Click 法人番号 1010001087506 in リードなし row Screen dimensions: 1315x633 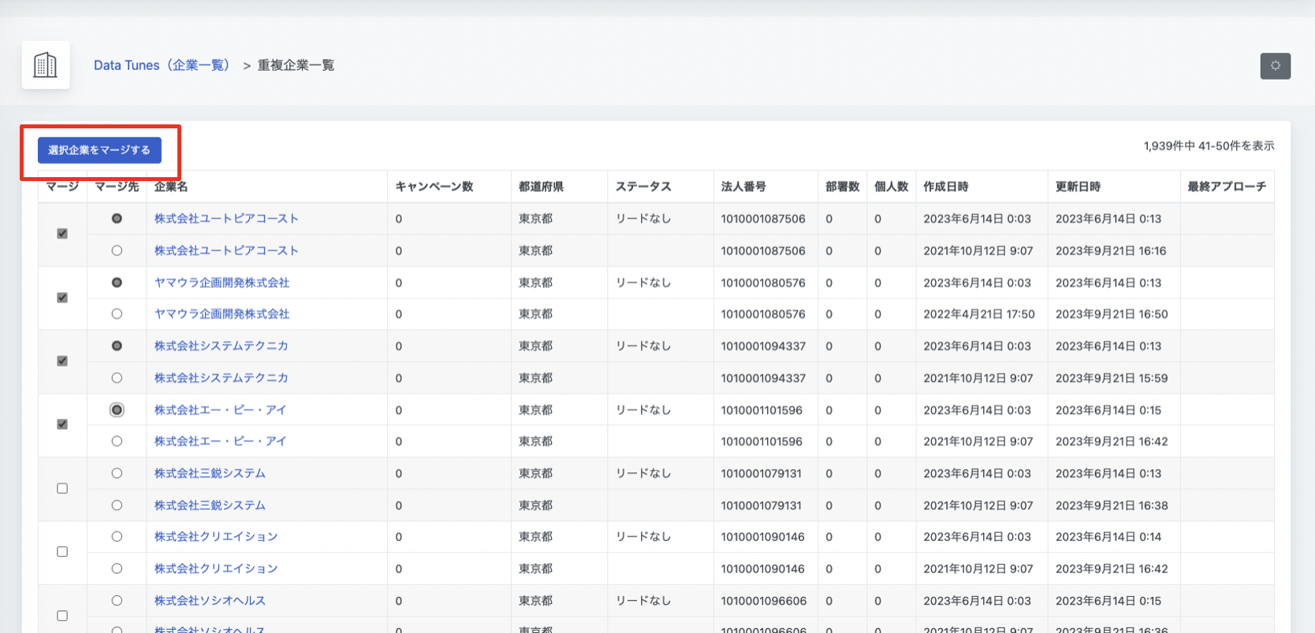[x=763, y=219]
